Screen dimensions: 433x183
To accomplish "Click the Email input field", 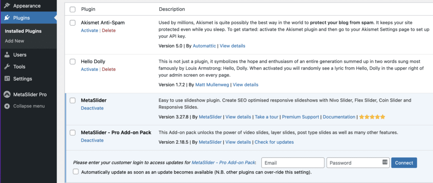I will click(x=293, y=163).
